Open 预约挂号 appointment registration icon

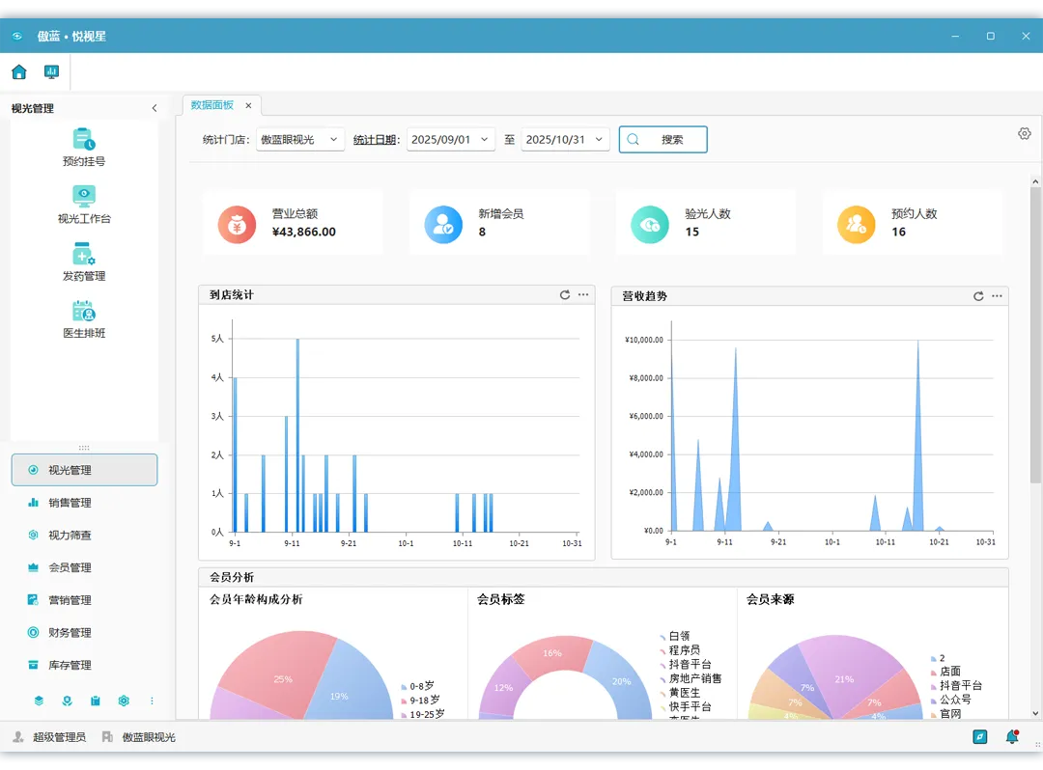(84, 148)
